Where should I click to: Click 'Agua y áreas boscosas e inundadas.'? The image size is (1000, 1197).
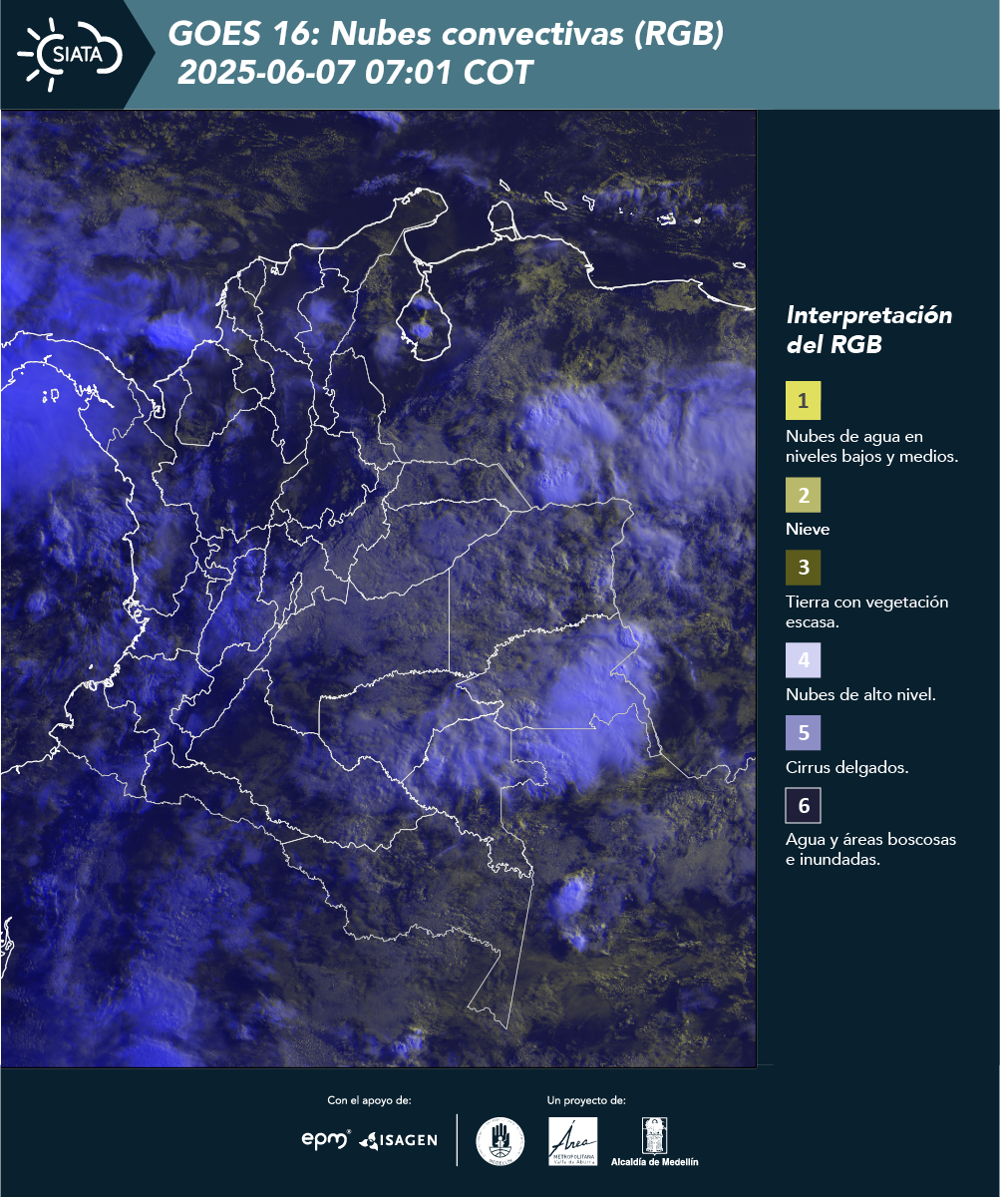click(871, 850)
